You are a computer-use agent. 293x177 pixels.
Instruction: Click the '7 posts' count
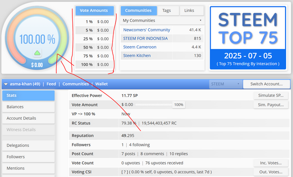click(x=128, y=154)
